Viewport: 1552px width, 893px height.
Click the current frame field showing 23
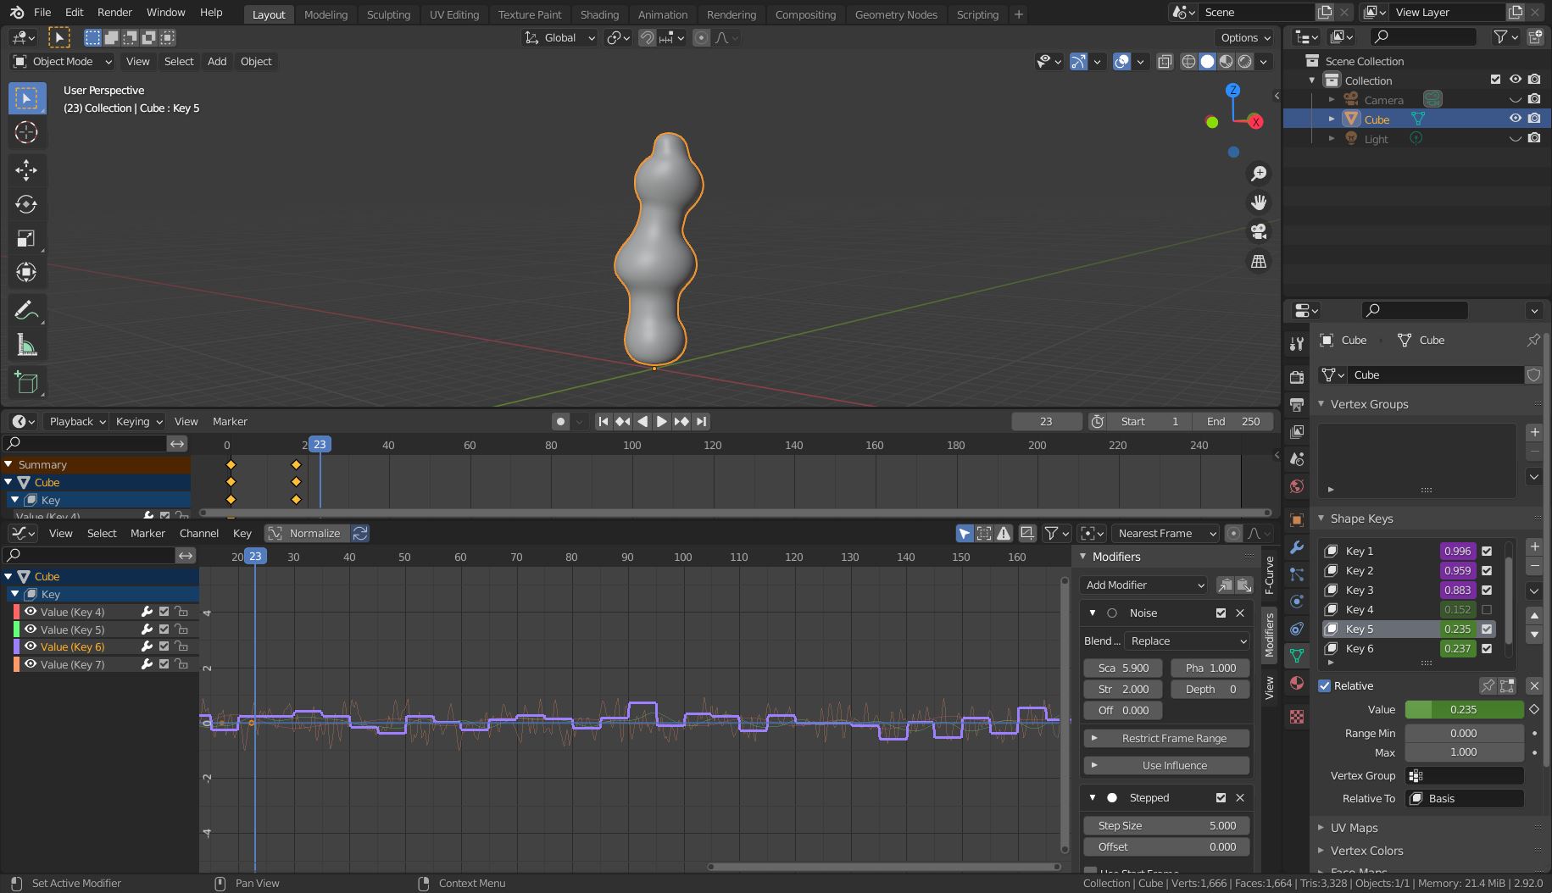pyautogui.click(x=1046, y=421)
